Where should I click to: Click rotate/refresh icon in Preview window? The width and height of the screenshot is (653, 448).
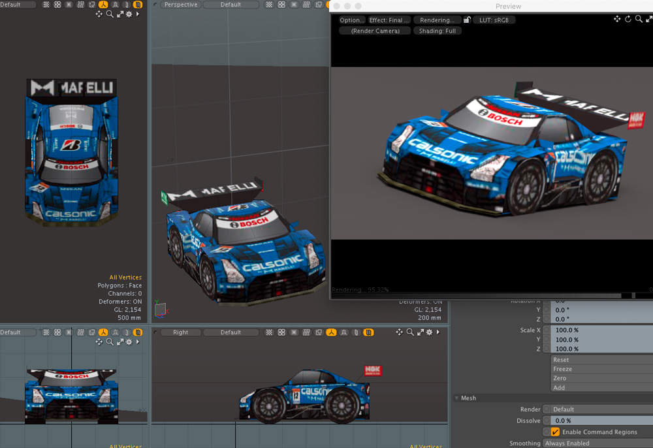pos(628,19)
